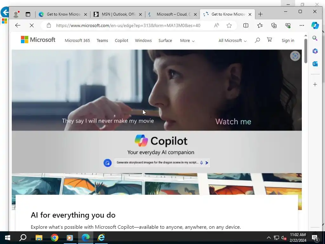Close the active Get to Know Microsoft tab

point(250,14)
